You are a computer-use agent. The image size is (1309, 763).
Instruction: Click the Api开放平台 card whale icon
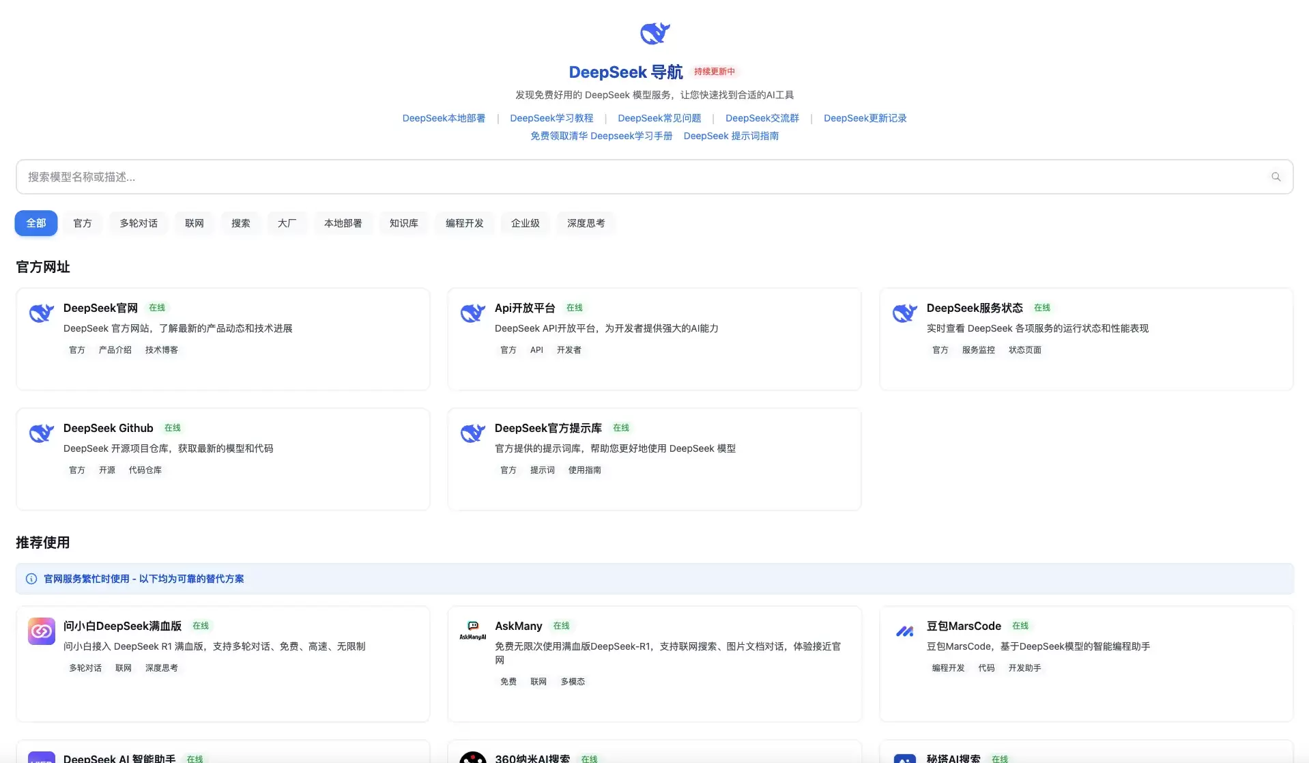tap(472, 313)
